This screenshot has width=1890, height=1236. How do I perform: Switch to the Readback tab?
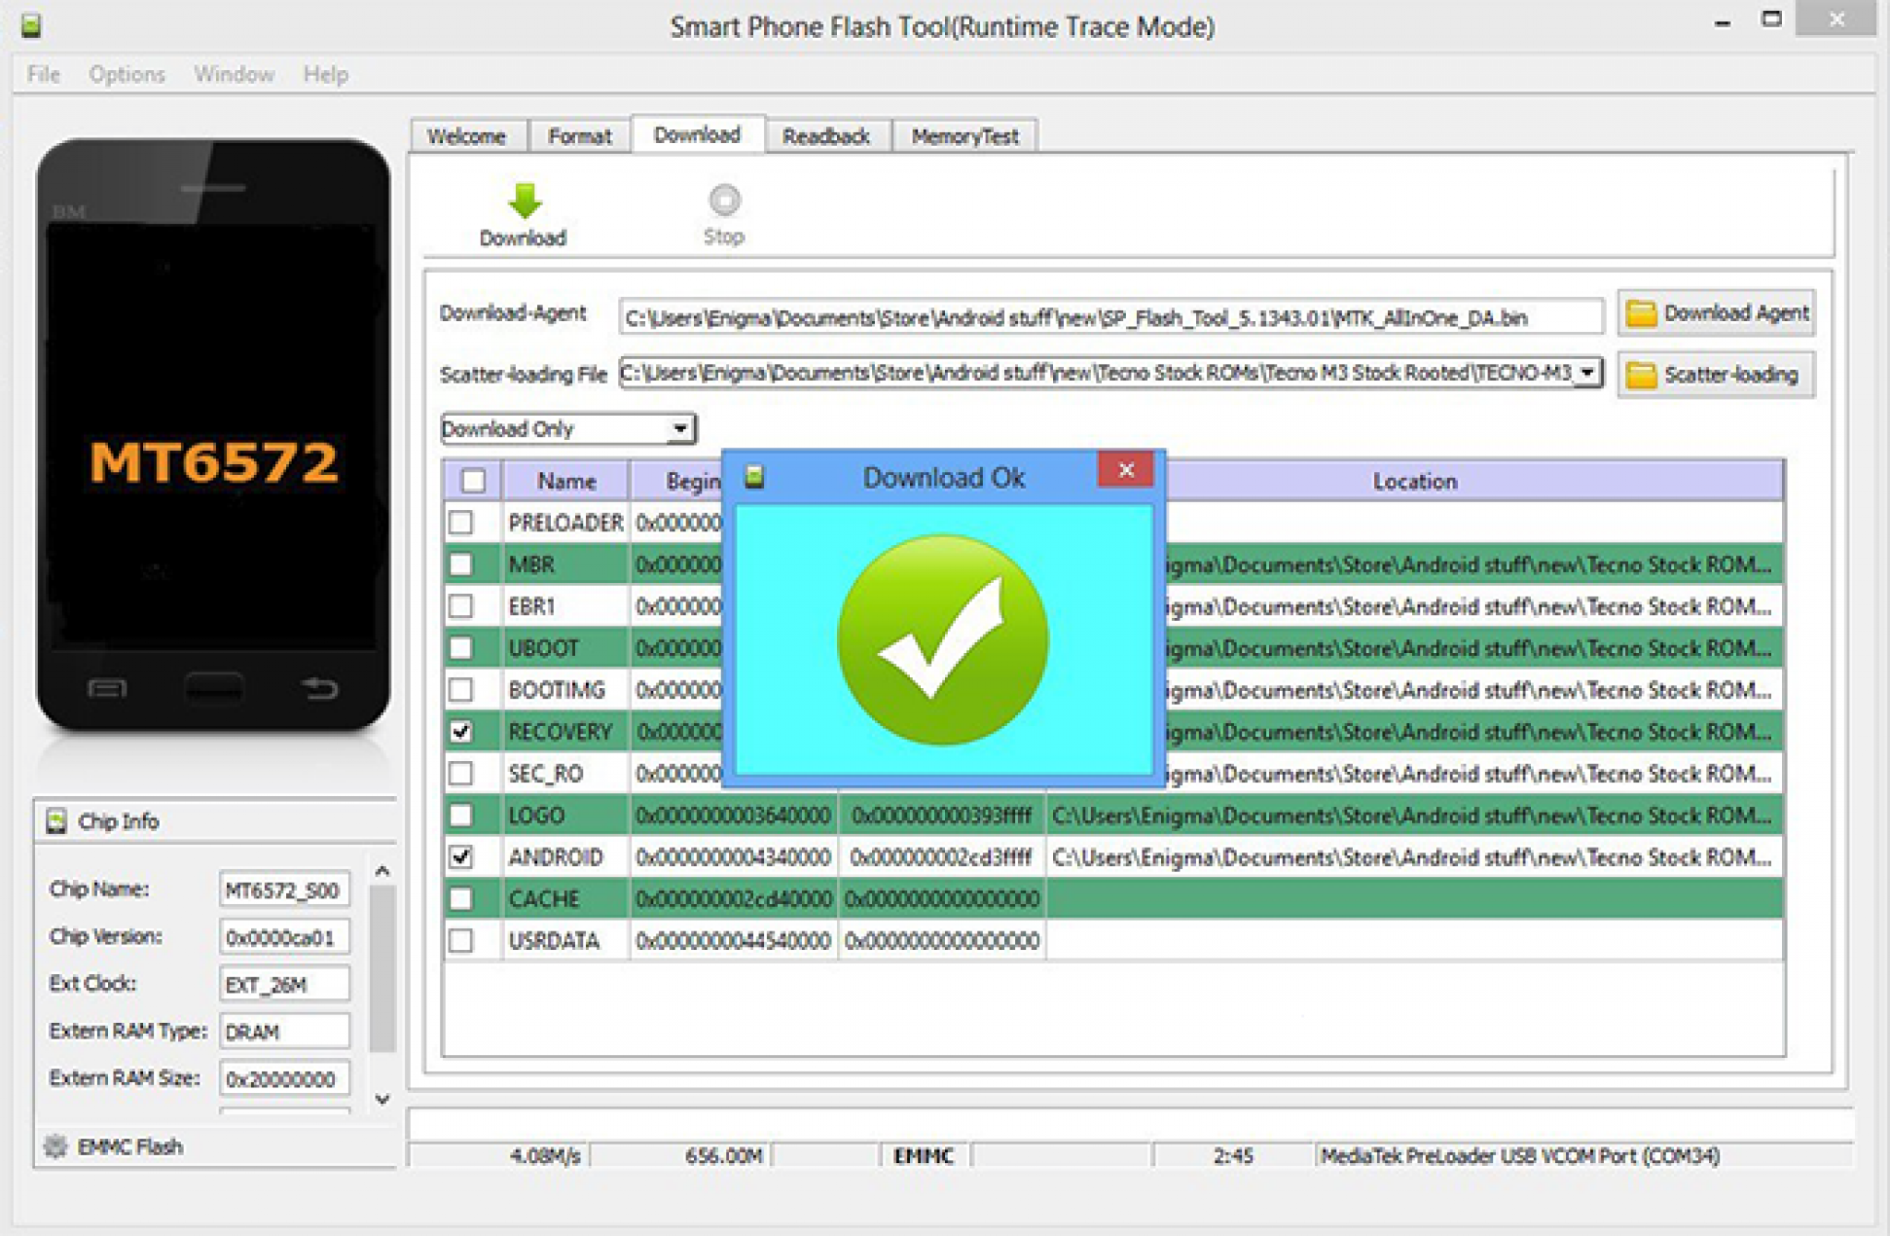point(827,136)
